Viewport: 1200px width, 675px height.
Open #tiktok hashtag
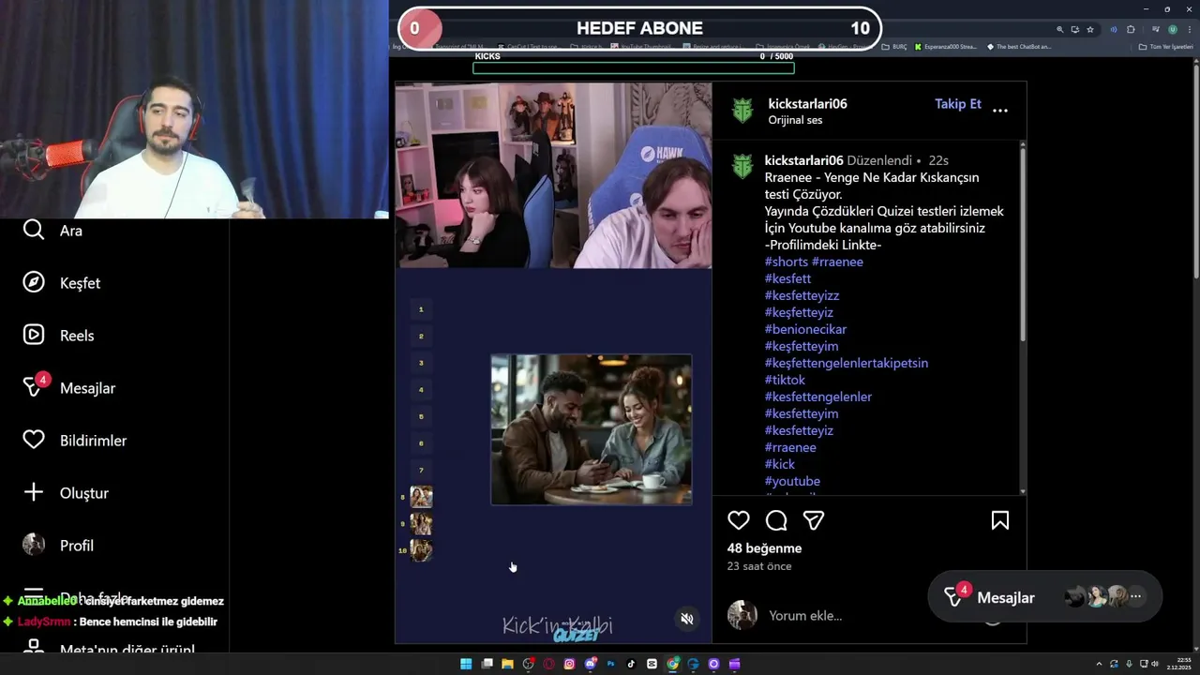(x=785, y=380)
